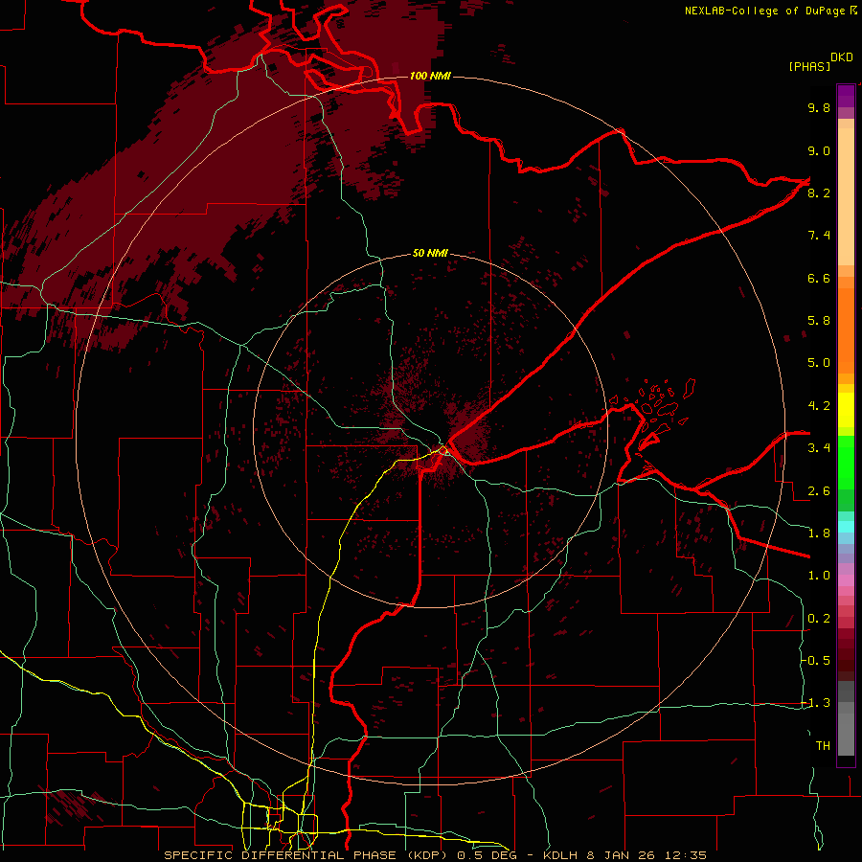Click the 1.8 legend value
862x862 pixels.
pos(819,533)
